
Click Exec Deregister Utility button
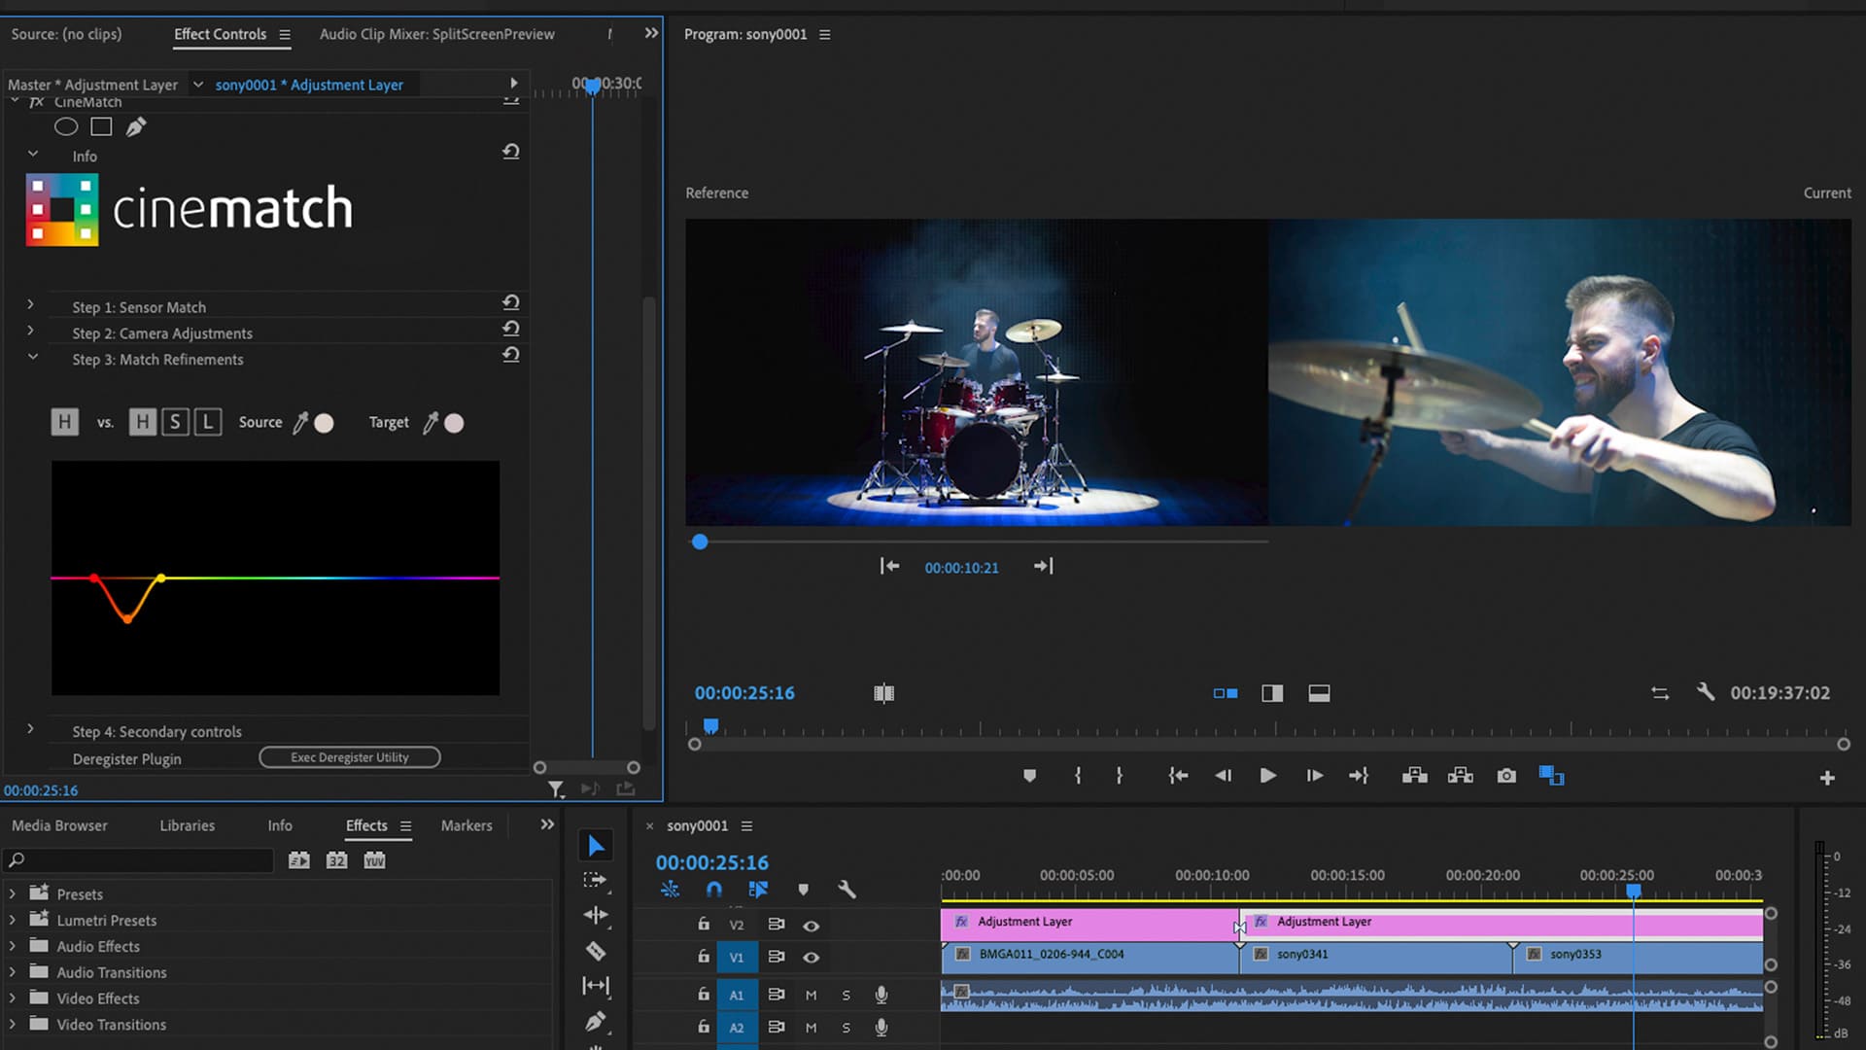click(x=350, y=757)
